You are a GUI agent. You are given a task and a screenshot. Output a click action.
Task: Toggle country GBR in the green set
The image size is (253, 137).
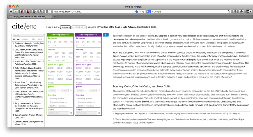pyautogui.click(x=57, y=57)
